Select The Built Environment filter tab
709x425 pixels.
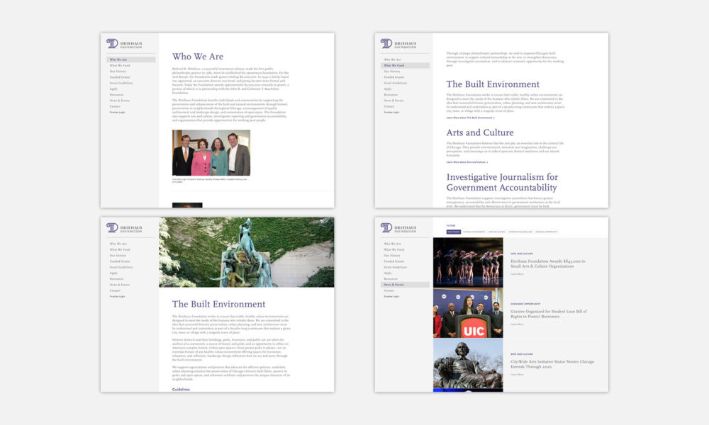point(474,232)
